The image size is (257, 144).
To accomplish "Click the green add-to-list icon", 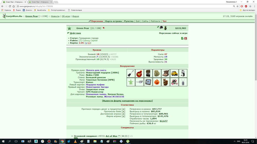I will click(x=182, y=38).
